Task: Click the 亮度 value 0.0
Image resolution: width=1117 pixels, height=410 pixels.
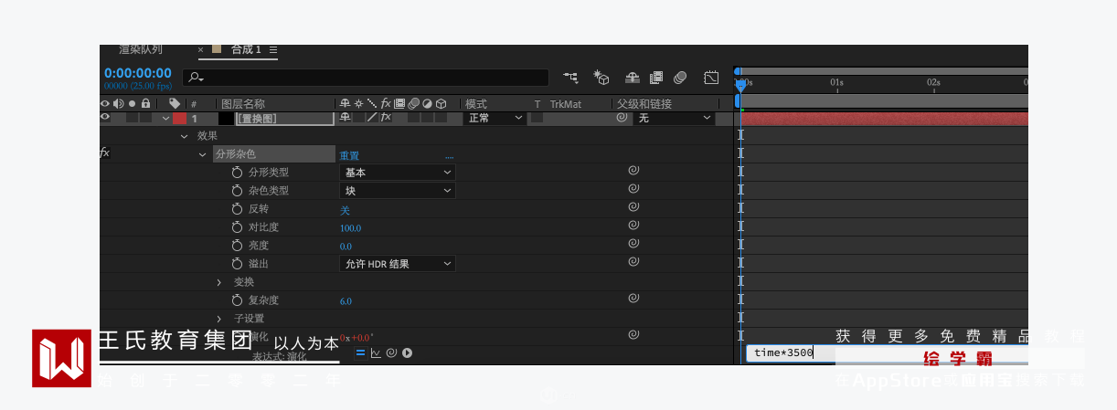Action: click(346, 247)
